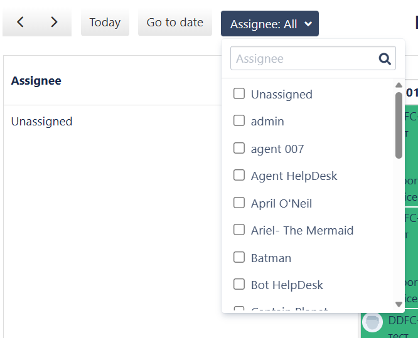Choose Ariel- The Mermaid option
The image size is (418, 338).
click(239, 230)
